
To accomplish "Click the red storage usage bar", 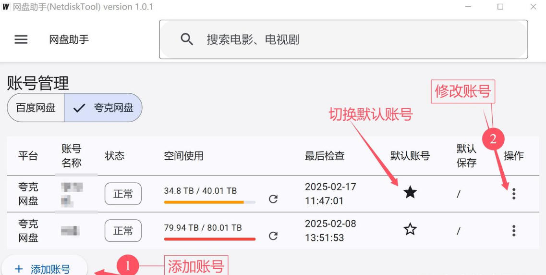I will (x=210, y=239).
